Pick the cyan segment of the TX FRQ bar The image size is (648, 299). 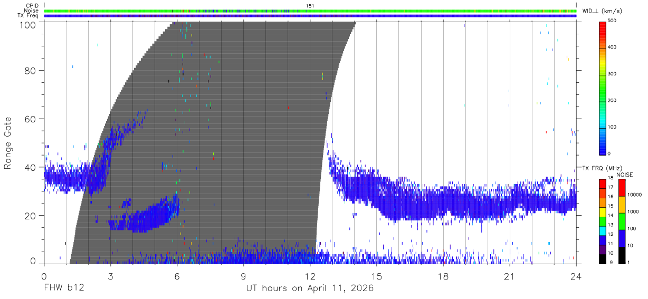pos(602,230)
